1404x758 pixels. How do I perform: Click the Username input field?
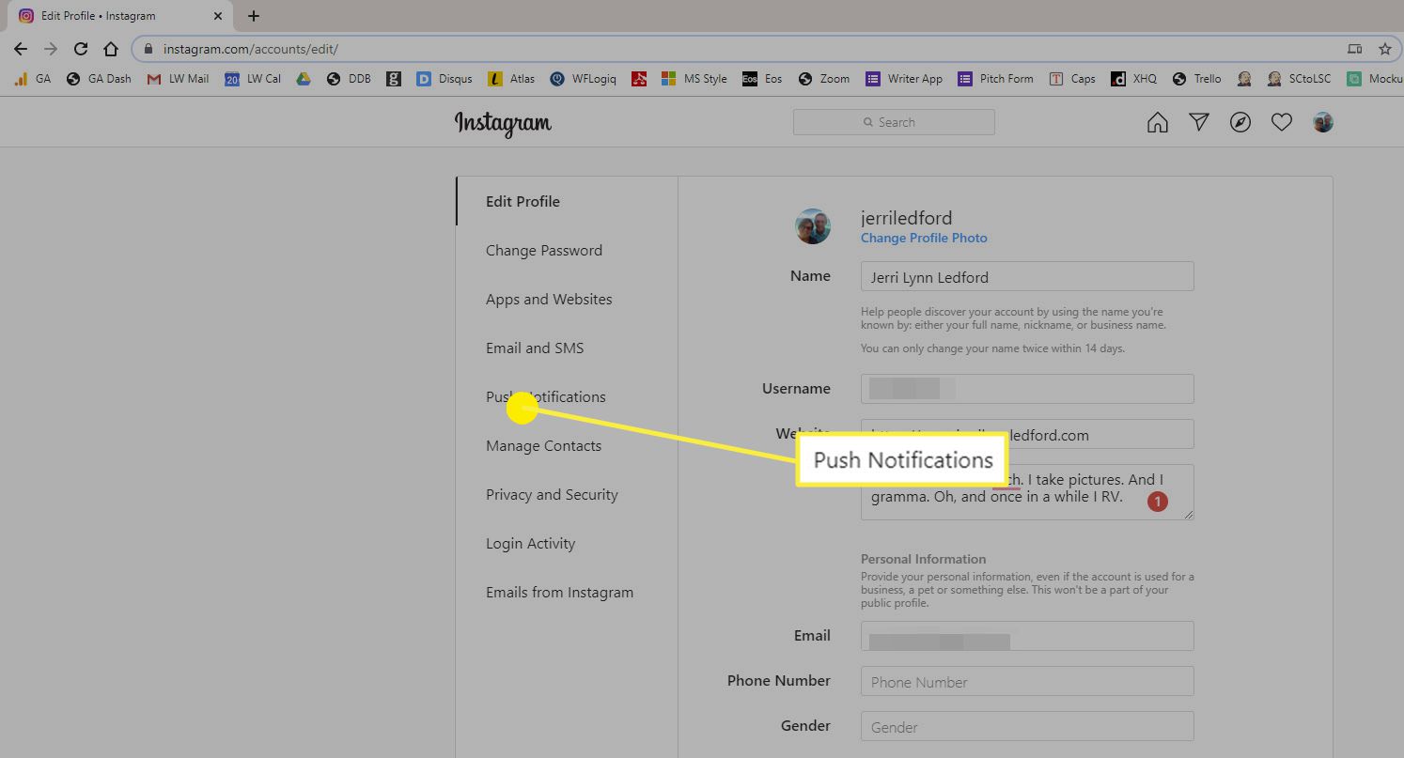point(1027,389)
